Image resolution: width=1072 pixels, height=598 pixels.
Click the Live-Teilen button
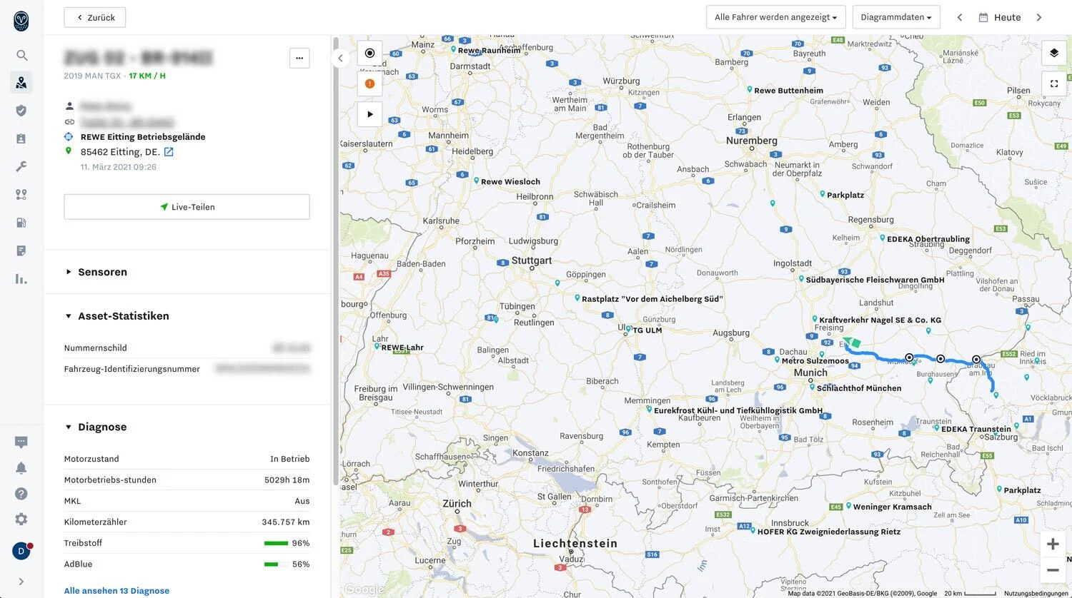tap(187, 207)
